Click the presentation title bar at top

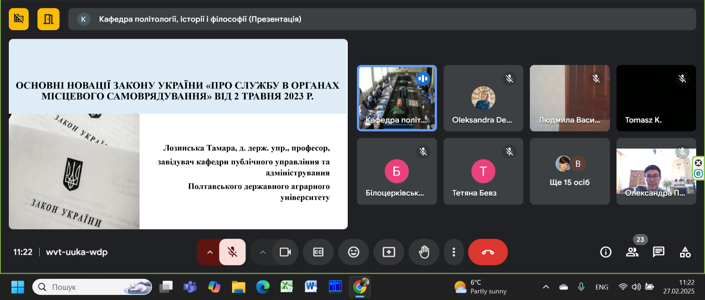tap(382, 19)
